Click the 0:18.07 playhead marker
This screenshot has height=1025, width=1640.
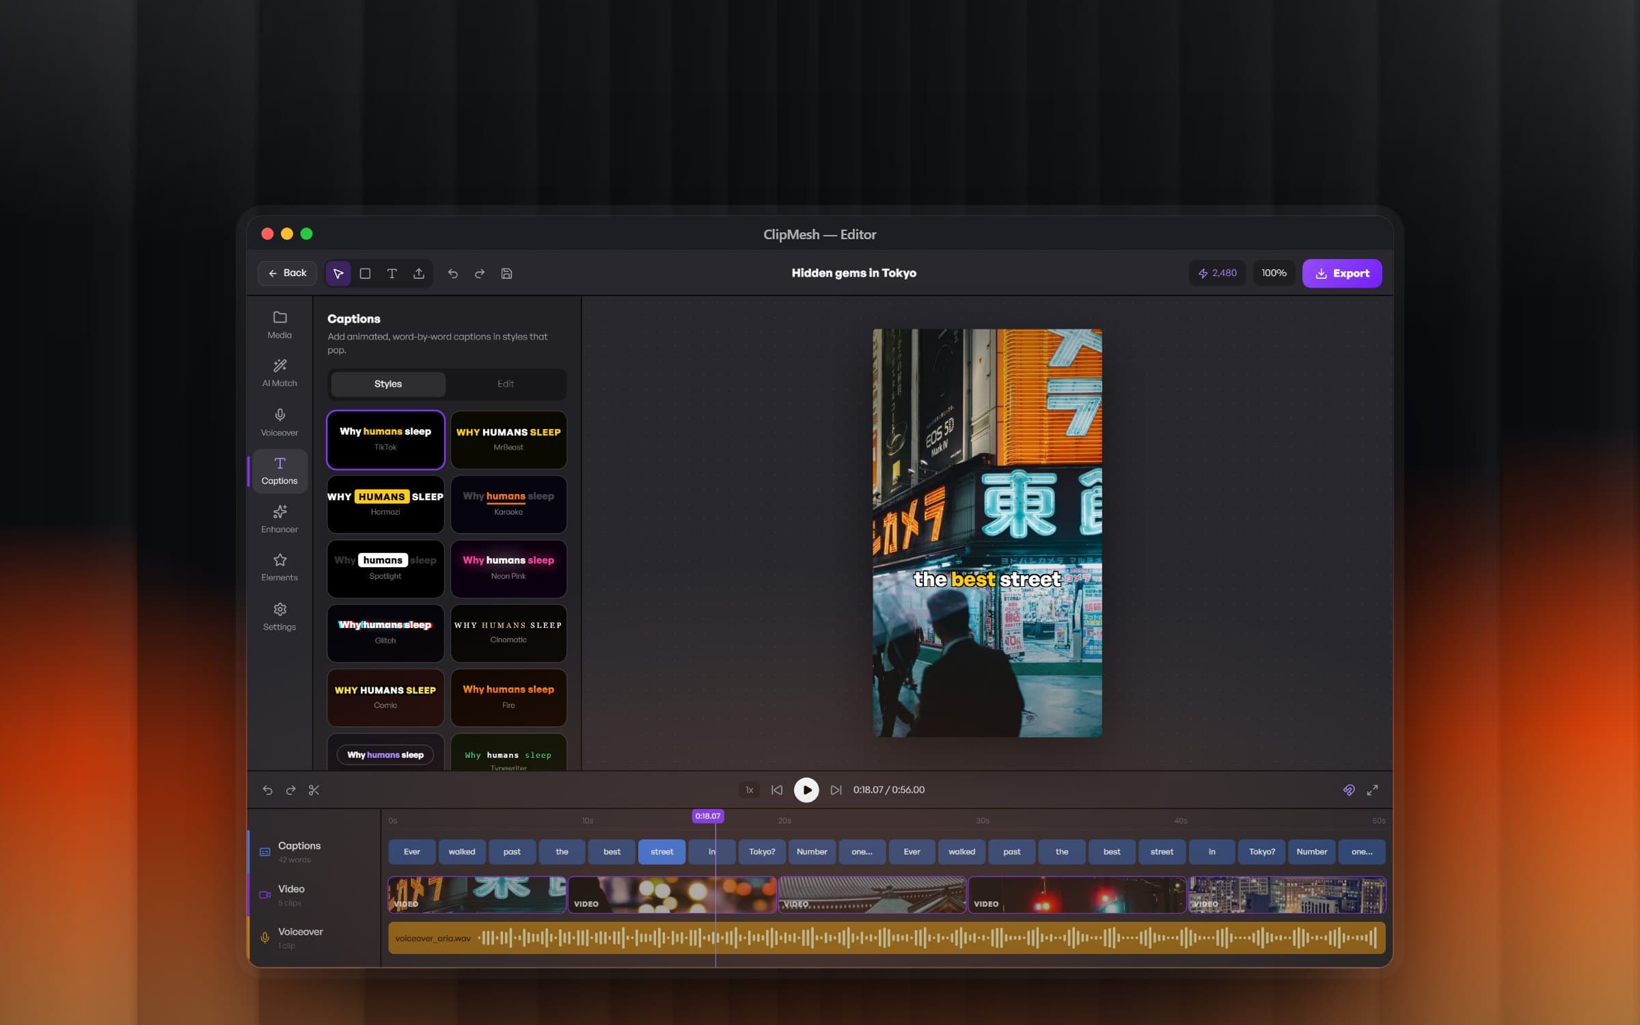[x=707, y=816]
